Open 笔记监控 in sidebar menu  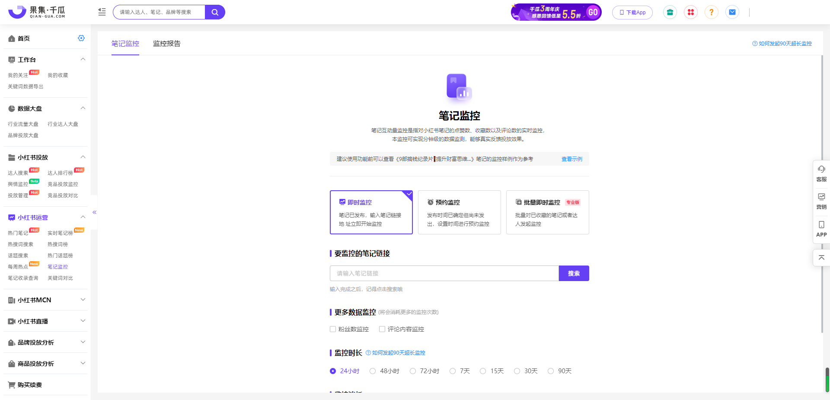click(57, 267)
